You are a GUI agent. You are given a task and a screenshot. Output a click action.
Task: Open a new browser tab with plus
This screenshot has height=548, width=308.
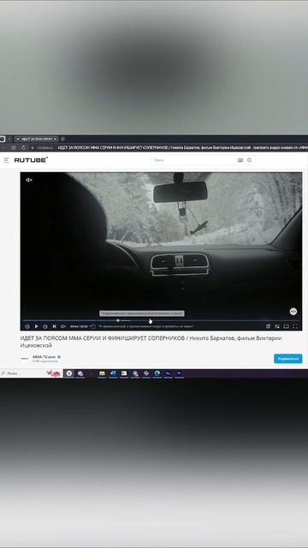tap(62, 139)
